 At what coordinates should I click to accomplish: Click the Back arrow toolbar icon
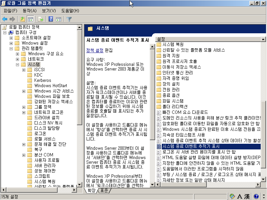point(5,19)
